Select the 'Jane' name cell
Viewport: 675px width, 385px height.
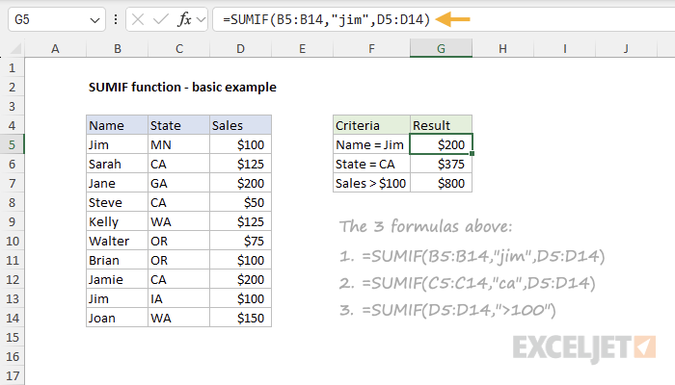117,184
